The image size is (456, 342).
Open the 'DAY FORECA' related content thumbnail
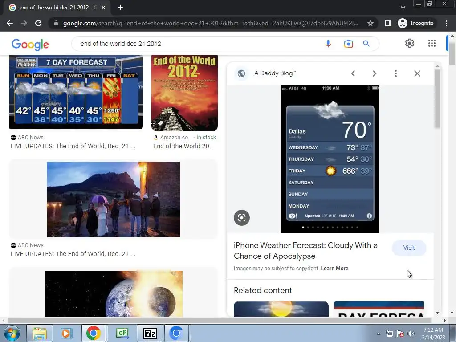pos(379,309)
